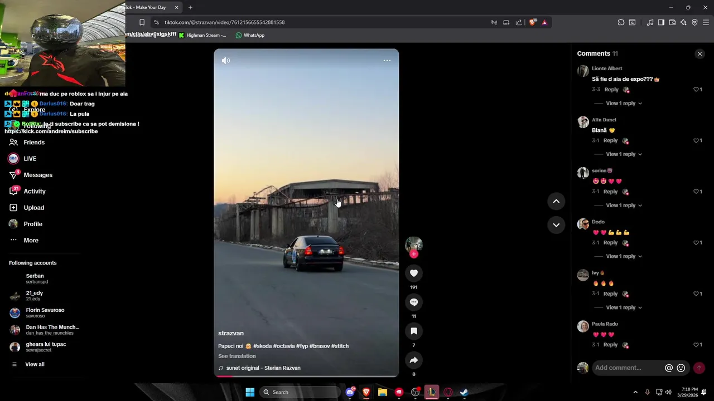The width and height of the screenshot is (714, 401).
Task: Open the emoji picker in comment box
Action: pos(681,368)
